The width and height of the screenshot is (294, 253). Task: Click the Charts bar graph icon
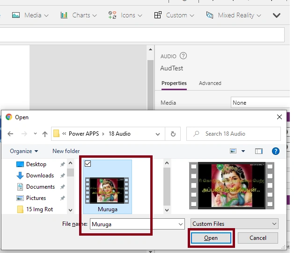[64, 15]
